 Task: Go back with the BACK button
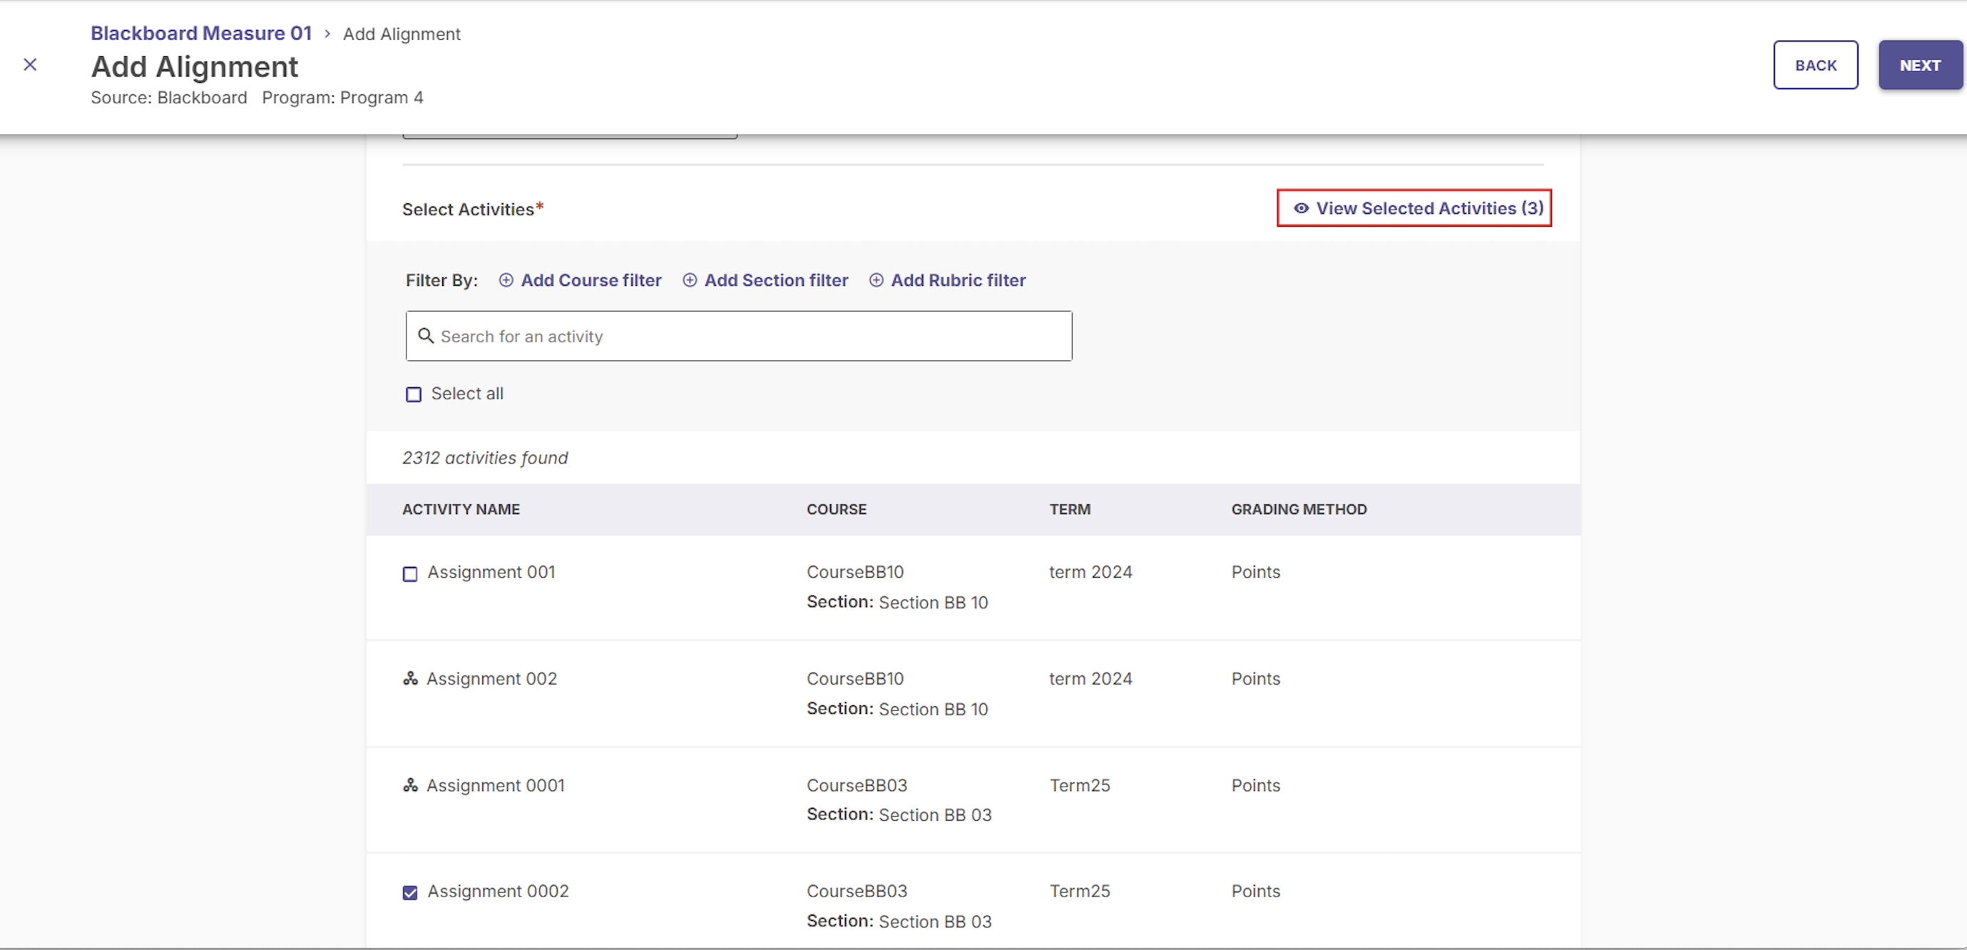click(x=1815, y=65)
